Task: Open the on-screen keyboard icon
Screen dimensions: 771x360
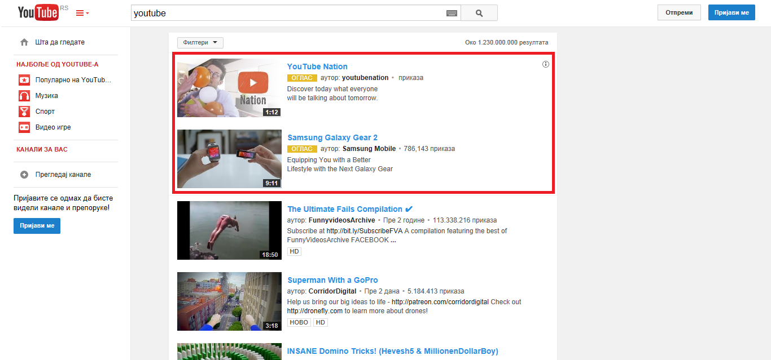Action: (452, 13)
